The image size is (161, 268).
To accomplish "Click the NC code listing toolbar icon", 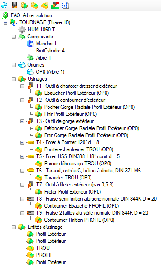I will point(65,5).
